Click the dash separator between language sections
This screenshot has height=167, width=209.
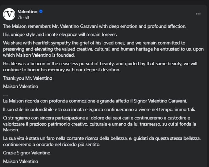[x=5, y=94]
